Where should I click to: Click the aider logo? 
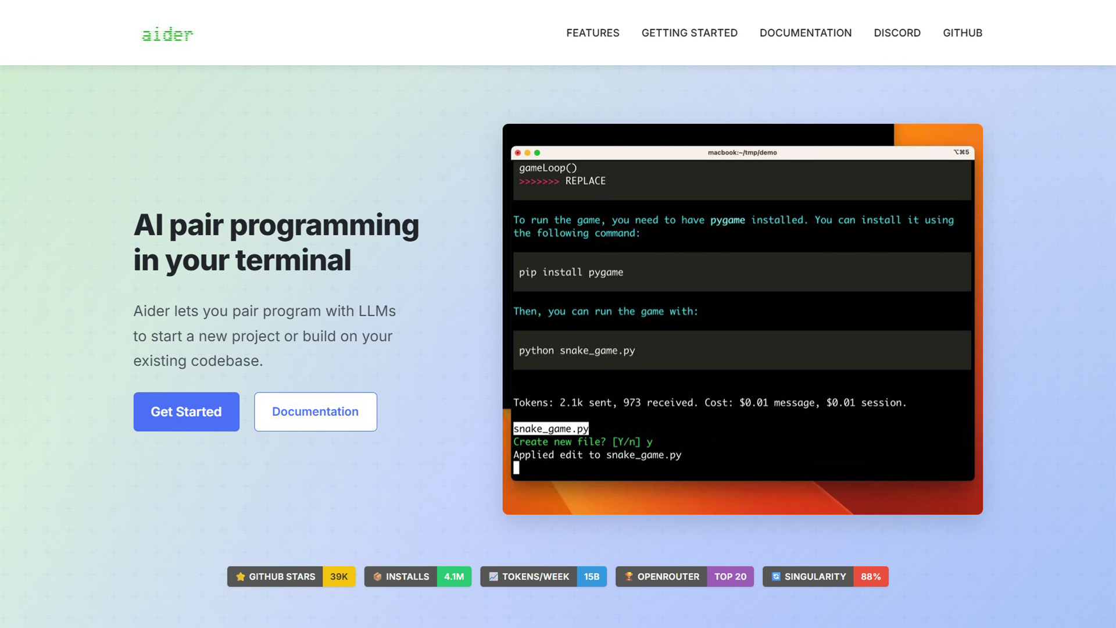(167, 34)
